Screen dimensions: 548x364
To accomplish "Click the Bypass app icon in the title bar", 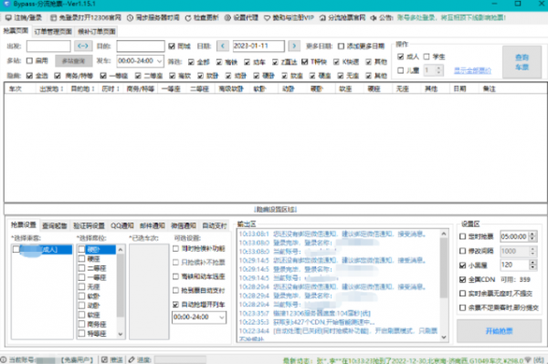I will (6, 4).
